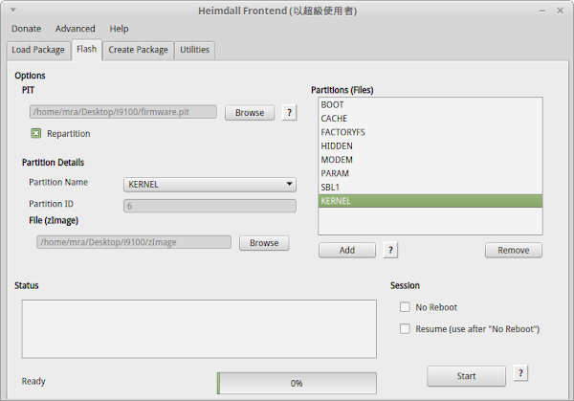This screenshot has height=401, width=574.
Task: Click inside the Status output box
Action: (199, 329)
